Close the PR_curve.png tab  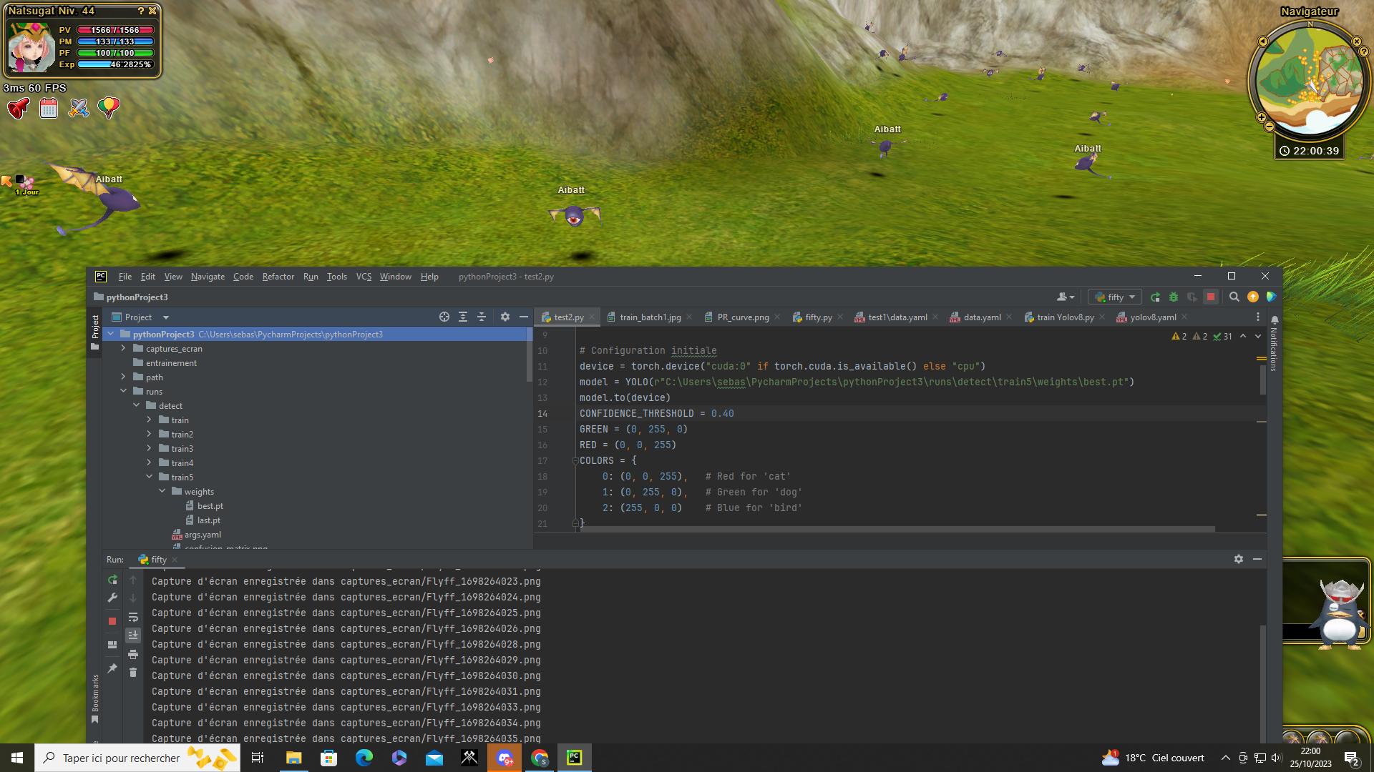point(777,317)
